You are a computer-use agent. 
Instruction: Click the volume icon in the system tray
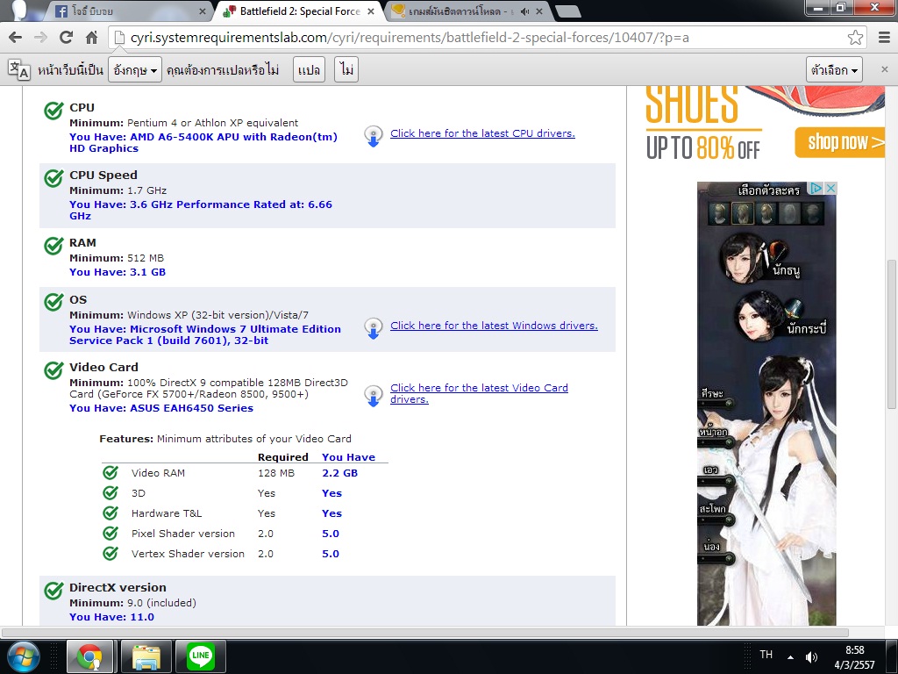click(x=811, y=656)
